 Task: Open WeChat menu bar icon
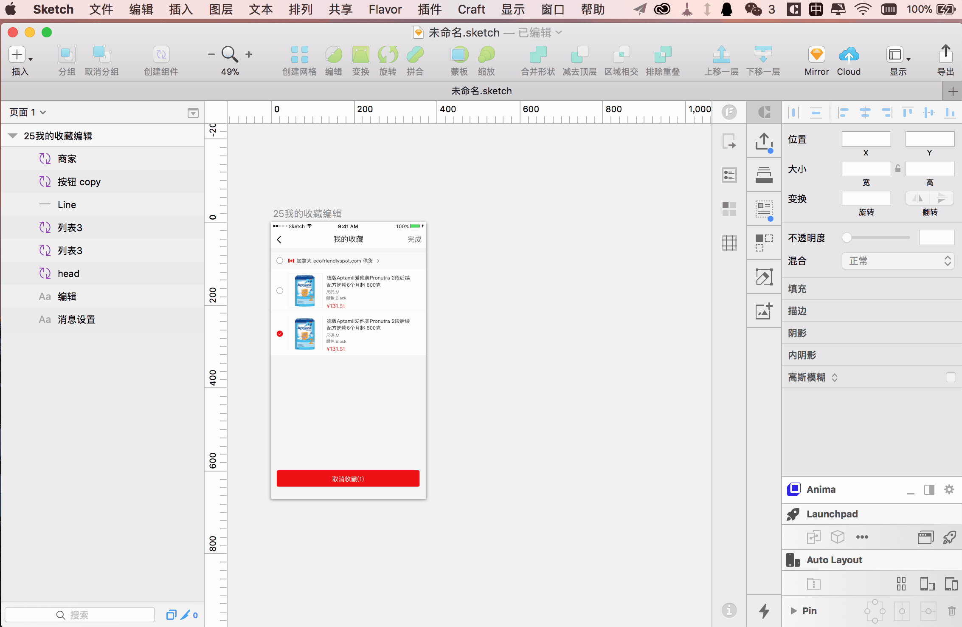pyautogui.click(x=754, y=9)
